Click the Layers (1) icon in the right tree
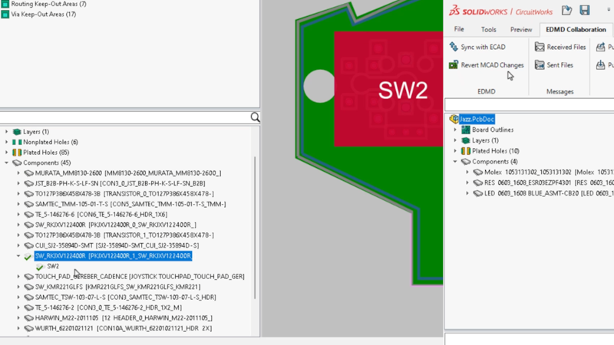The image size is (614, 345). point(466,140)
